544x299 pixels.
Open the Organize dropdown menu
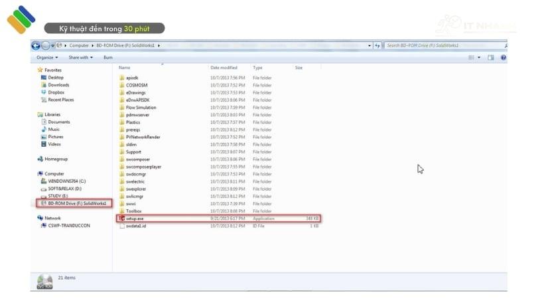coord(48,58)
